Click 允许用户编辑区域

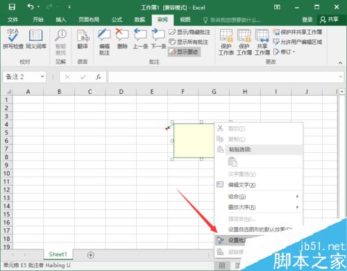(298, 42)
